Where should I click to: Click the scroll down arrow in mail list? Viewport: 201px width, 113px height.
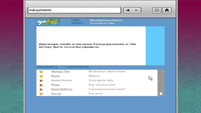click(x=161, y=94)
